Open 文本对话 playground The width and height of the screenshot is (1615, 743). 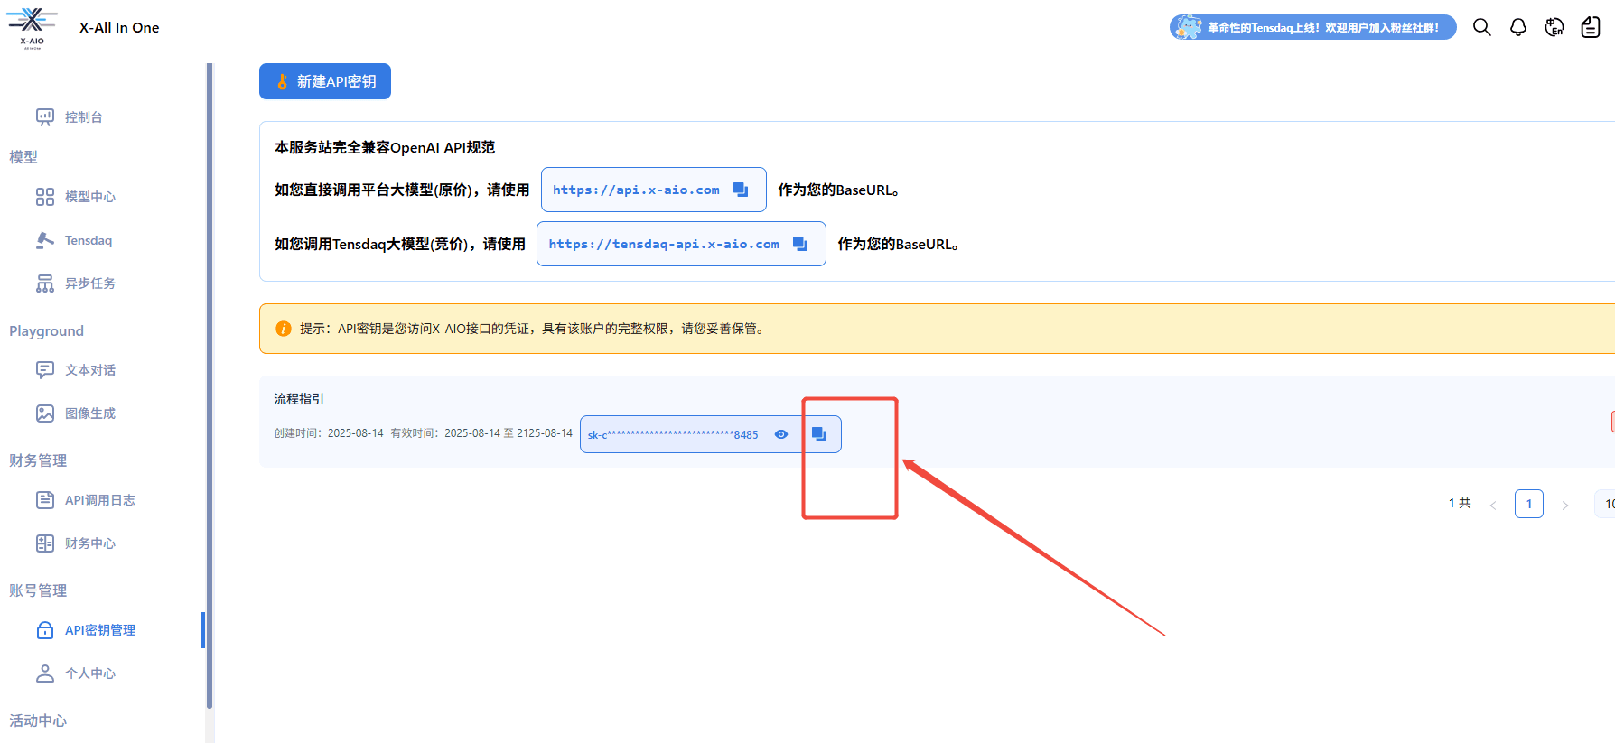coord(89,370)
